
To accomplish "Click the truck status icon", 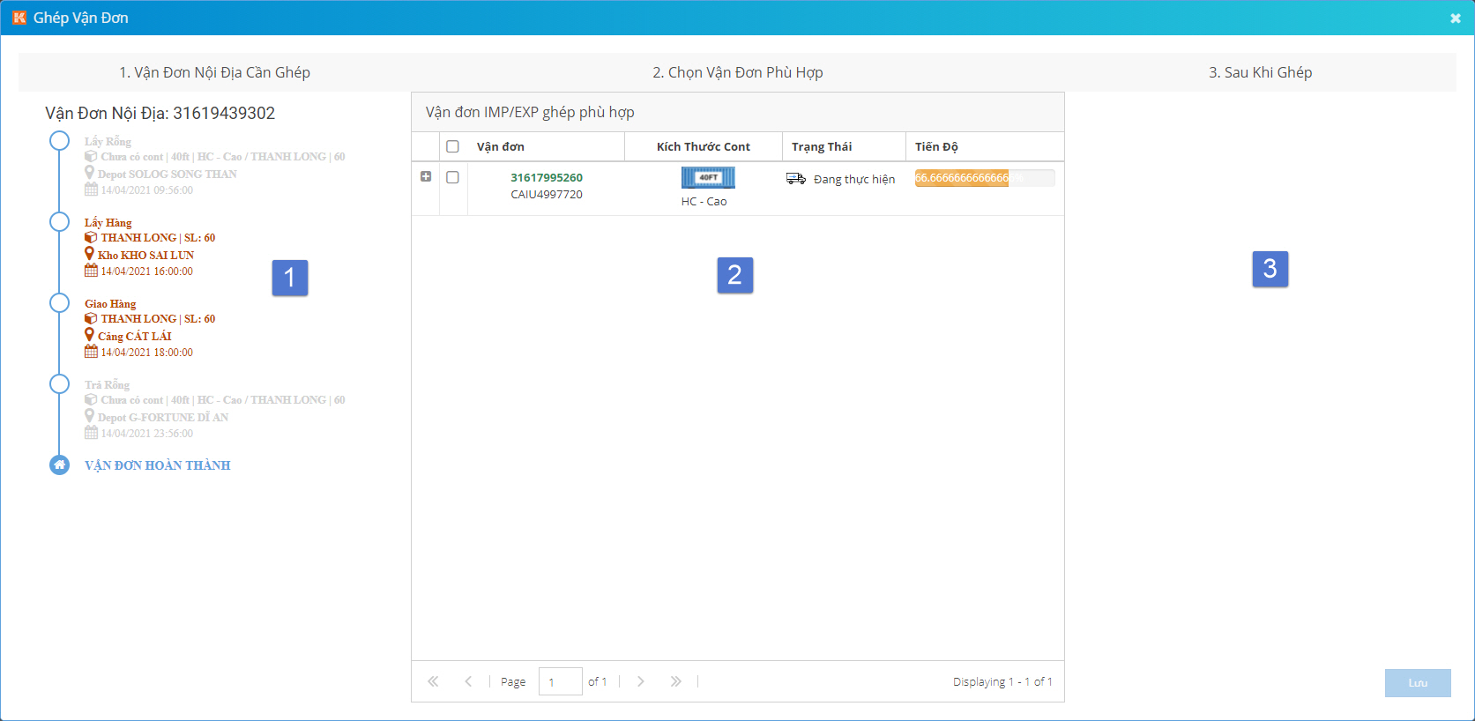I will coord(795,179).
